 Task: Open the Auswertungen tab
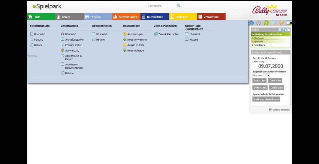pyautogui.click(x=126, y=17)
